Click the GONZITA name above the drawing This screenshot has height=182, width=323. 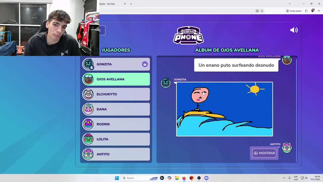tap(180, 79)
